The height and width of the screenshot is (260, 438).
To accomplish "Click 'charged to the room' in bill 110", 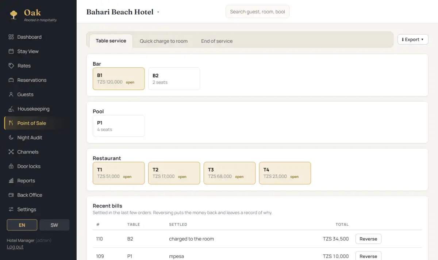I will [191, 239].
